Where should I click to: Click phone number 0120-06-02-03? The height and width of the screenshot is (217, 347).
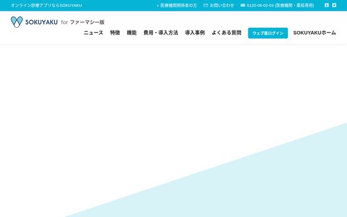(260, 5)
